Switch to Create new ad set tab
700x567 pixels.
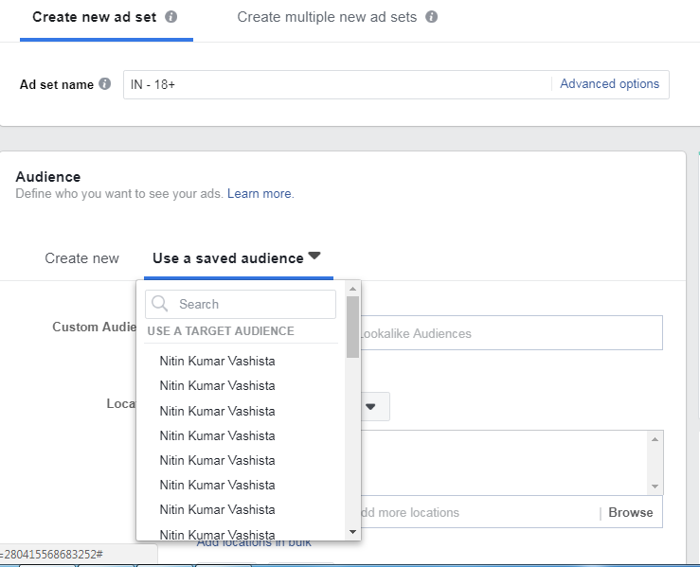[x=94, y=17]
